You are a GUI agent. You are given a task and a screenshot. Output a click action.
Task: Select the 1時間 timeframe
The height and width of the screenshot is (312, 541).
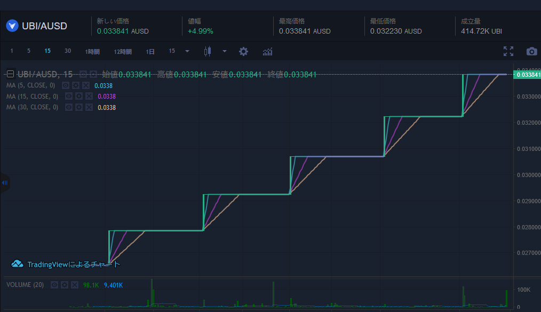[92, 51]
